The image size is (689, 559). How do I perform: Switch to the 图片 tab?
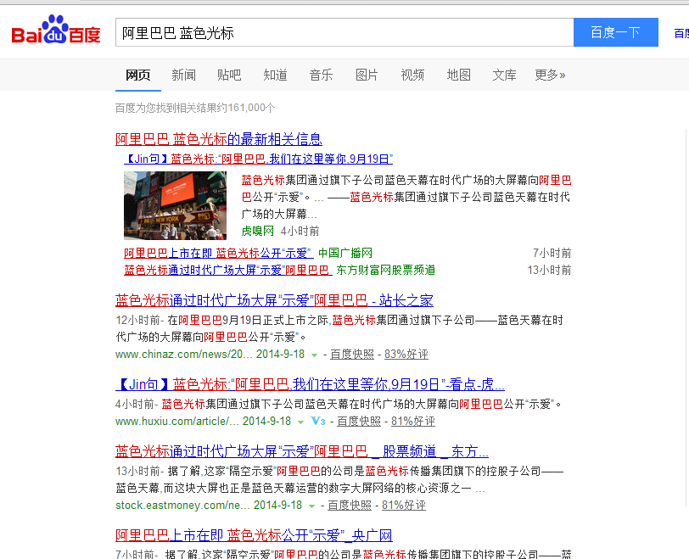tap(367, 75)
